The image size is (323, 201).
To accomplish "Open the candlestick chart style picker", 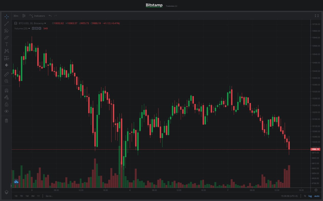I will [x=24, y=16].
